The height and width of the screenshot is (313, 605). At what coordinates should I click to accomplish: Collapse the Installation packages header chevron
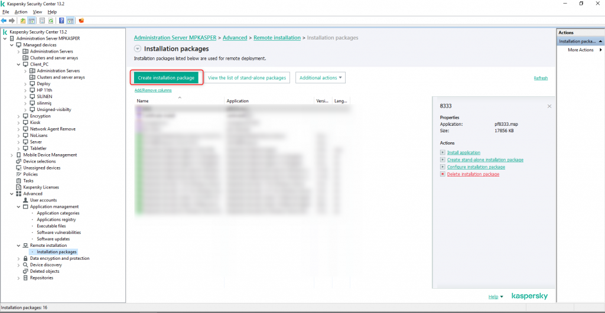pyautogui.click(x=138, y=49)
